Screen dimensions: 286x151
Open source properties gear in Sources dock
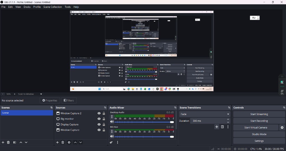coord(69,142)
